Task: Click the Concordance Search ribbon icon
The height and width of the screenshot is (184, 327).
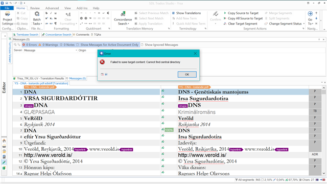Action: pyautogui.click(x=123, y=14)
